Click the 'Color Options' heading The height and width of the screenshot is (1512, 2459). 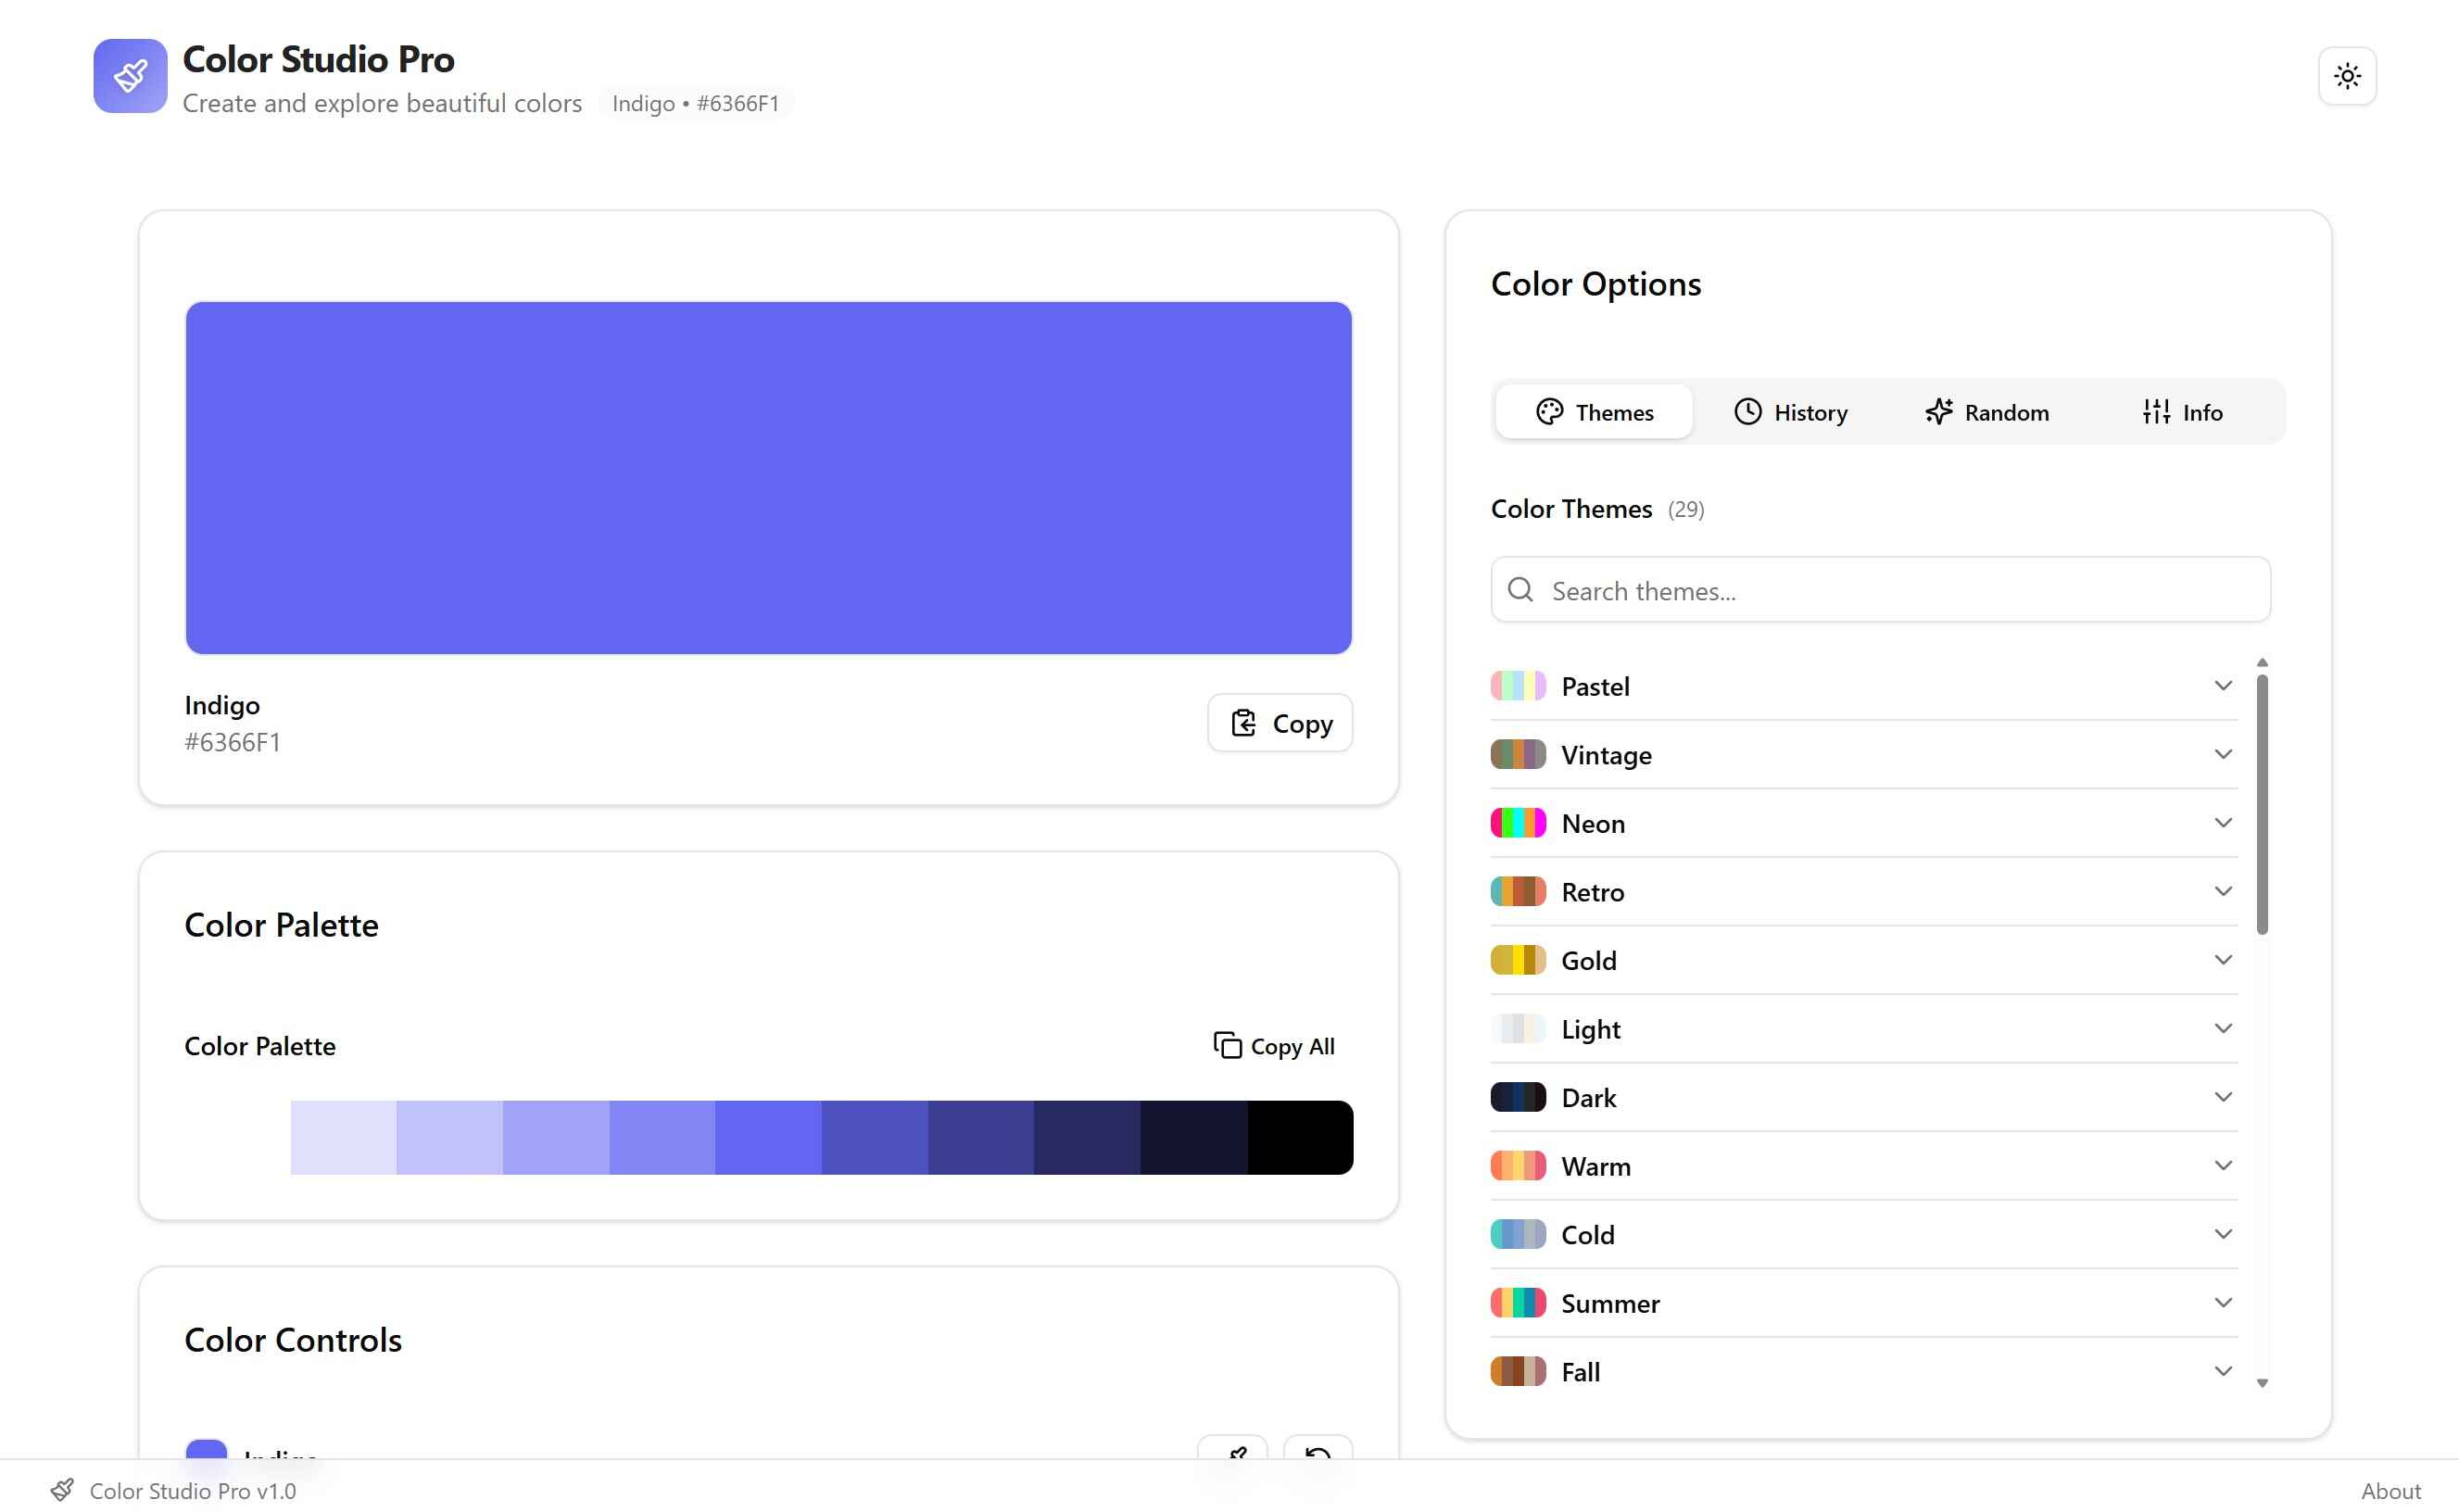(1595, 284)
